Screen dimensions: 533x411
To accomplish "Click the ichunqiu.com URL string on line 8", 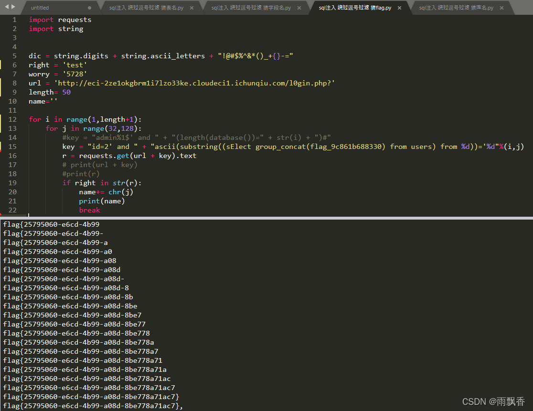I will click(194, 83).
